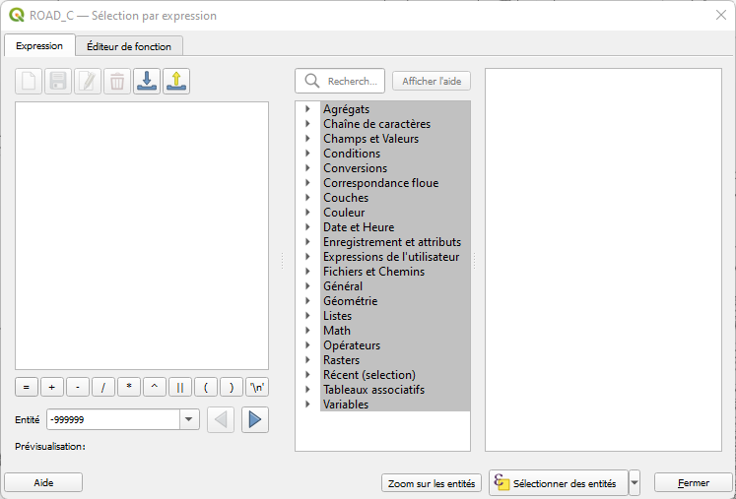The image size is (736, 499).
Task: Open the Sélectionner des entités options arrow
Action: pyautogui.click(x=635, y=482)
